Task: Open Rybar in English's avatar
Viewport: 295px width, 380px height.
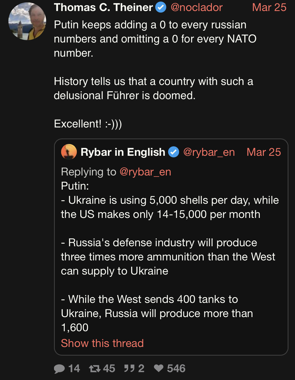Action: tap(69, 152)
